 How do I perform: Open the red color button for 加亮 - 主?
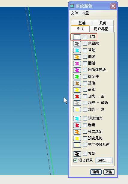(x=77, y=96)
